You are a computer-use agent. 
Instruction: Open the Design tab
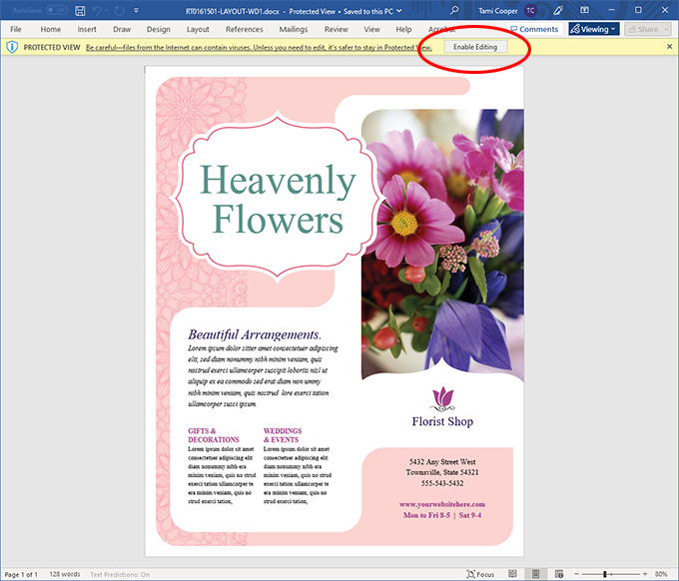(x=158, y=29)
